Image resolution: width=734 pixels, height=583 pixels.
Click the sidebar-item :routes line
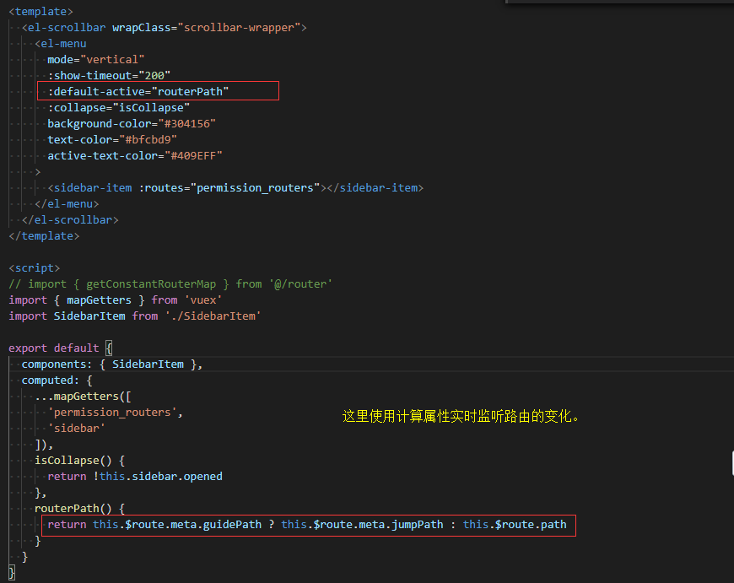coord(235,188)
